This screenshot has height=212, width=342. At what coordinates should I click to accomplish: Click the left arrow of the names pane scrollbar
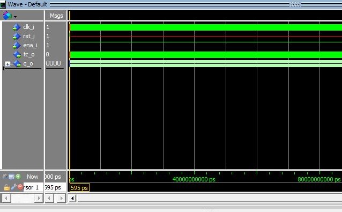click(6, 198)
